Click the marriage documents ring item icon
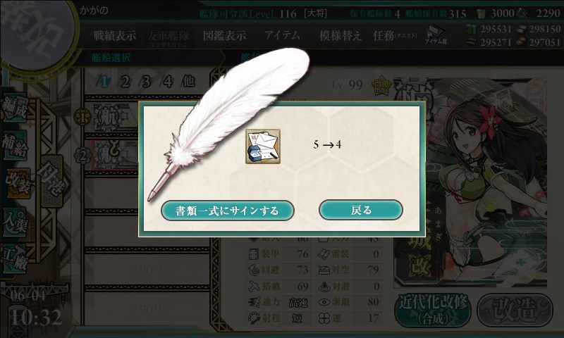The width and height of the screenshot is (564, 338). point(263,146)
